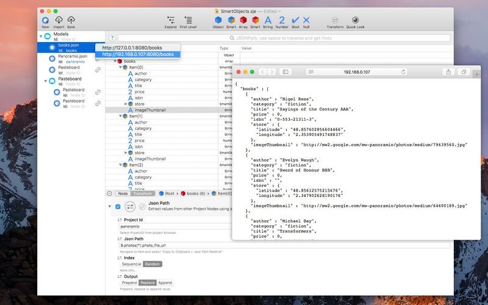Collapse Item[1] tree node

coord(120,116)
